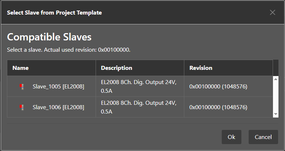This screenshot has width=285, height=151.
Task: Sort by the Description column header
Action: (116, 68)
